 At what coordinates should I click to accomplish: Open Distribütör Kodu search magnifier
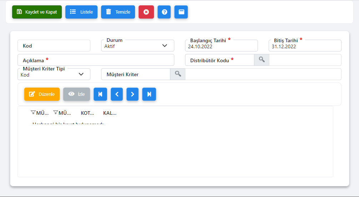(261, 60)
